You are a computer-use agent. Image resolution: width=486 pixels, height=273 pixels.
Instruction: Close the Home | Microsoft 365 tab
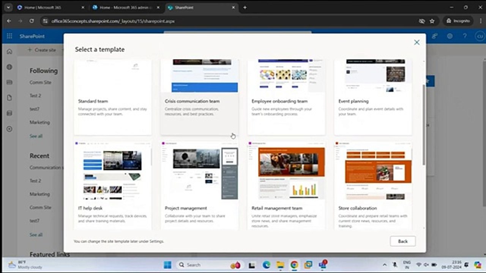click(x=82, y=8)
